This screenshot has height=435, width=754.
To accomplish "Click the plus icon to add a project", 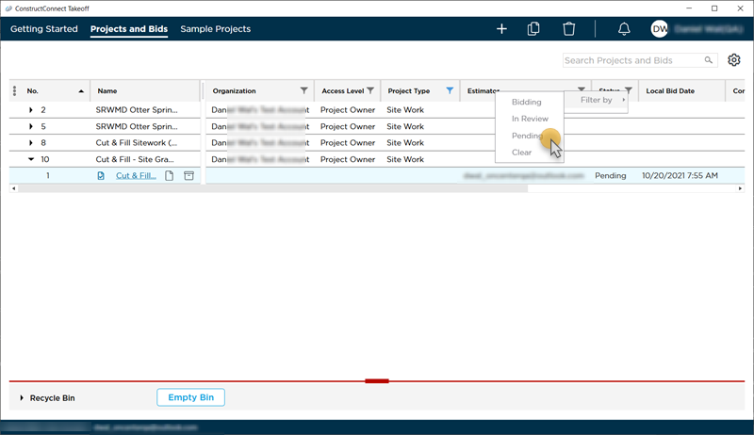I will tap(501, 29).
